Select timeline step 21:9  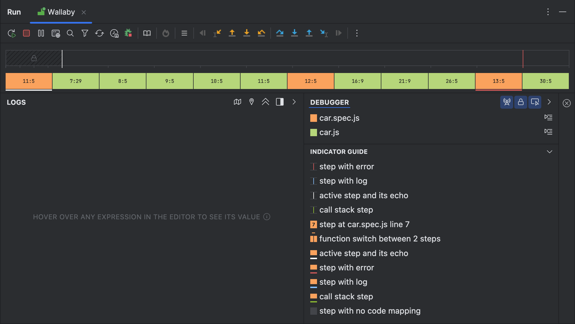405,81
